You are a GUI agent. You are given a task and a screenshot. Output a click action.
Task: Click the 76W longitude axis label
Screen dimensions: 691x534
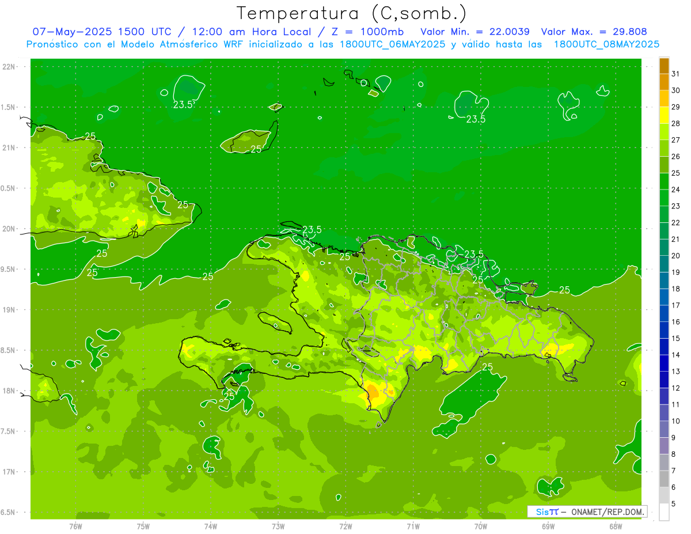75,527
